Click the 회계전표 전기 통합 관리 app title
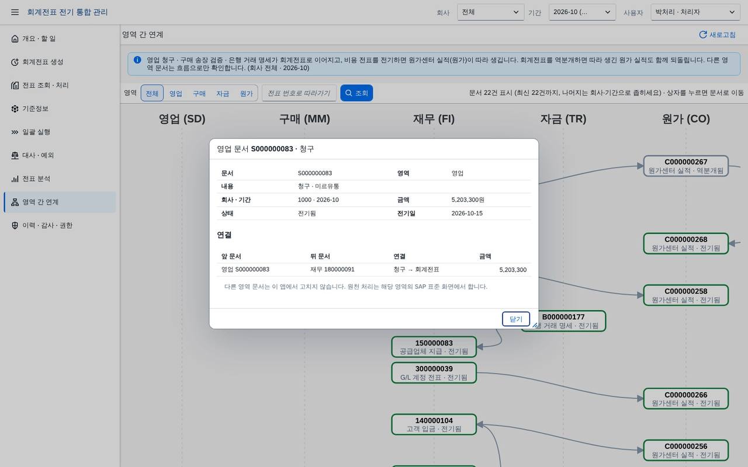Viewport: 748px width, 467px height. click(67, 12)
